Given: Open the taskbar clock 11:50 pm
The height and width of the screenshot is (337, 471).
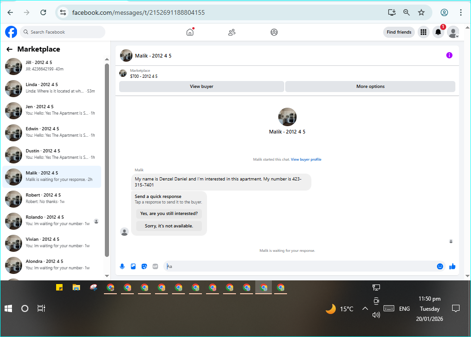Looking at the screenshot, I should (429, 299).
